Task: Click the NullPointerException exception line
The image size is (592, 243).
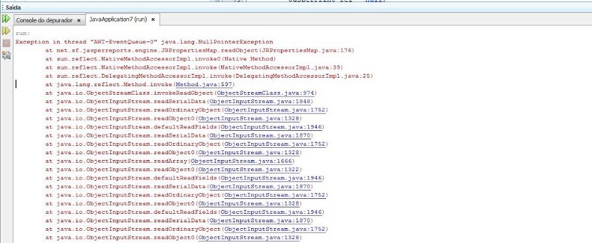Action: coord(144,42)
